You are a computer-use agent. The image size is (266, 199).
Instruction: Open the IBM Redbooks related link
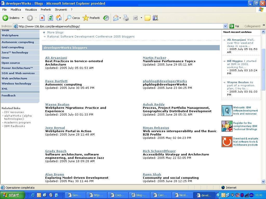15,126
